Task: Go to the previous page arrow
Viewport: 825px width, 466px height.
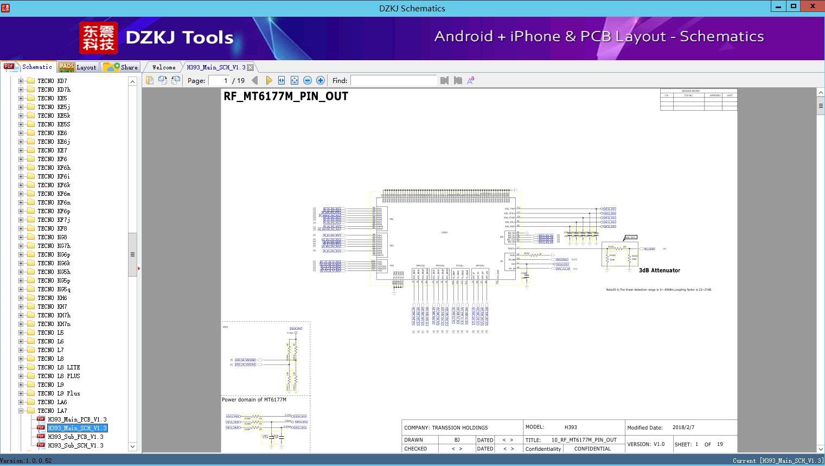Action: tap(255, 80)
